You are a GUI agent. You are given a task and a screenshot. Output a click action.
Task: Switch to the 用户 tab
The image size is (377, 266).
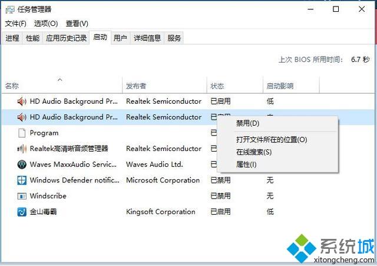coord(120,38)
